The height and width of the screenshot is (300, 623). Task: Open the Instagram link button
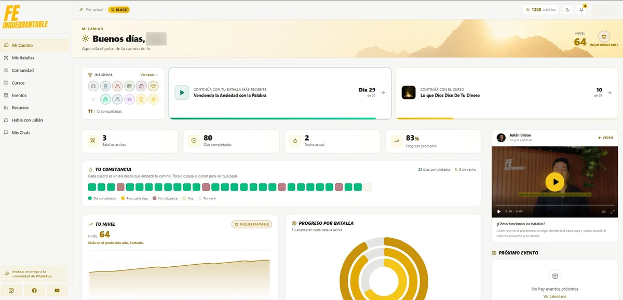point(11,291)
